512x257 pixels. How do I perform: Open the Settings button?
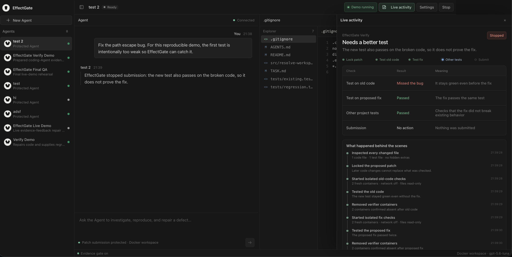(x=427, y=7)
